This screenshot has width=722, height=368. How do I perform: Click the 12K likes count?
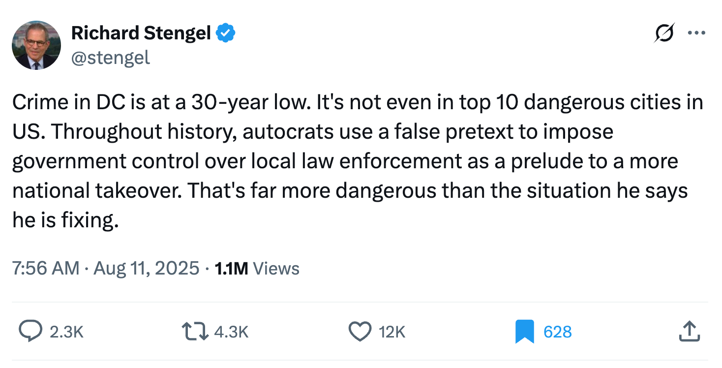pyautogui.click(x=392, y=332)
